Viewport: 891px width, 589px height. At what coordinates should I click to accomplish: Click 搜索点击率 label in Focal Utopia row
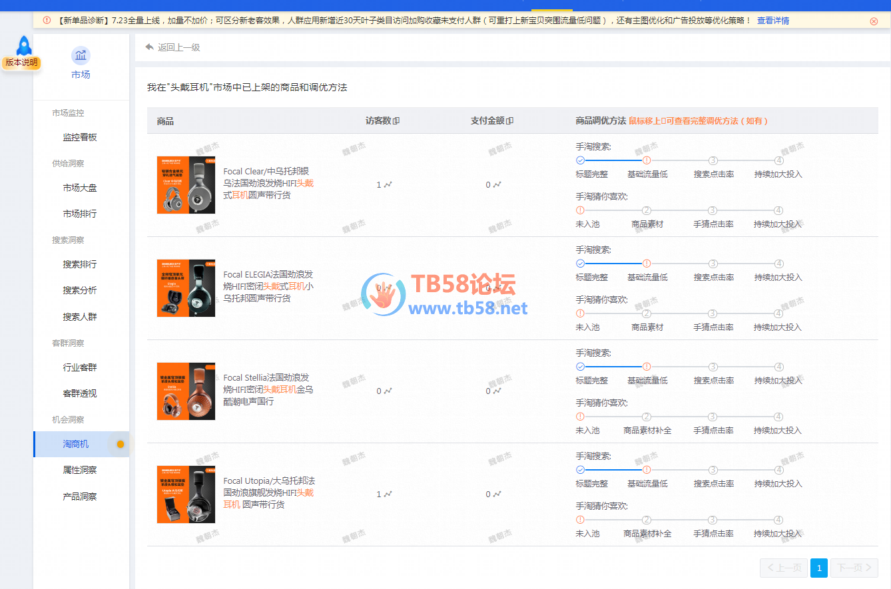tap(714, 484)
